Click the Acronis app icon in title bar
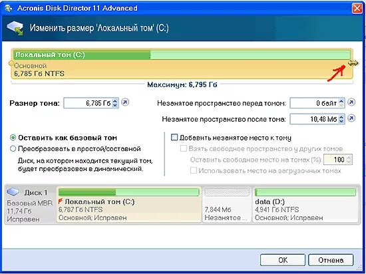This screenshot has height=274, width=366. [9, 8]
